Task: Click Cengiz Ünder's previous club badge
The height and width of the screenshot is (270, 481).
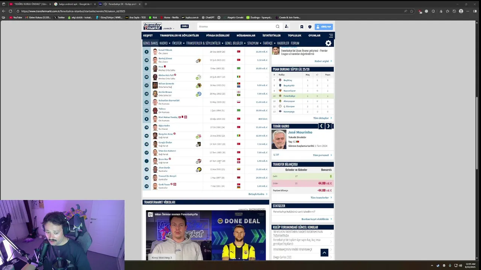Action: tap(198, 144)
